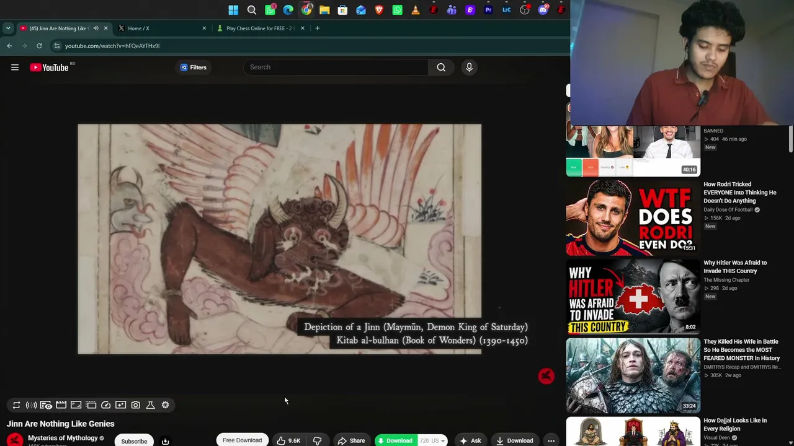Click the Mysteries of Mythology channel avatar
Screen dimensions: 794x446
(15, 440)
